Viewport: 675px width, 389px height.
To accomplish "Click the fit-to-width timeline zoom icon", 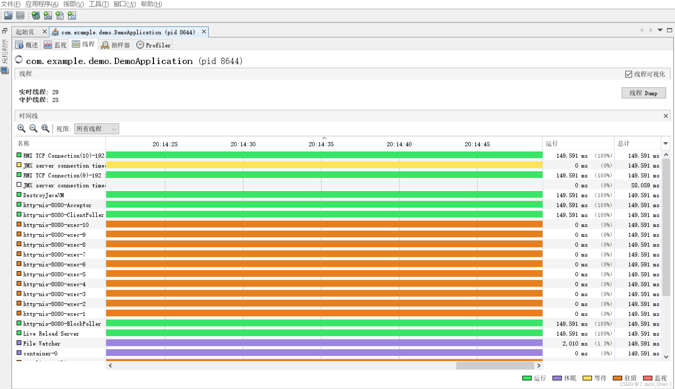I will (x=46, y=129).
